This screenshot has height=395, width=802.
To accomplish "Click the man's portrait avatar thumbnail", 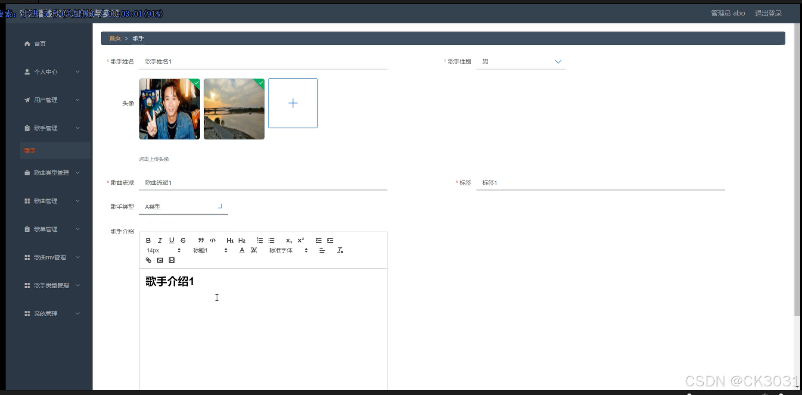I will (x=169, y=109).
